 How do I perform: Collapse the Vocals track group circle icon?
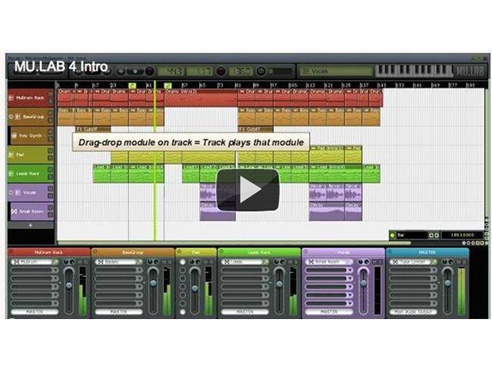pyautogui.click(x=12, y=192)
